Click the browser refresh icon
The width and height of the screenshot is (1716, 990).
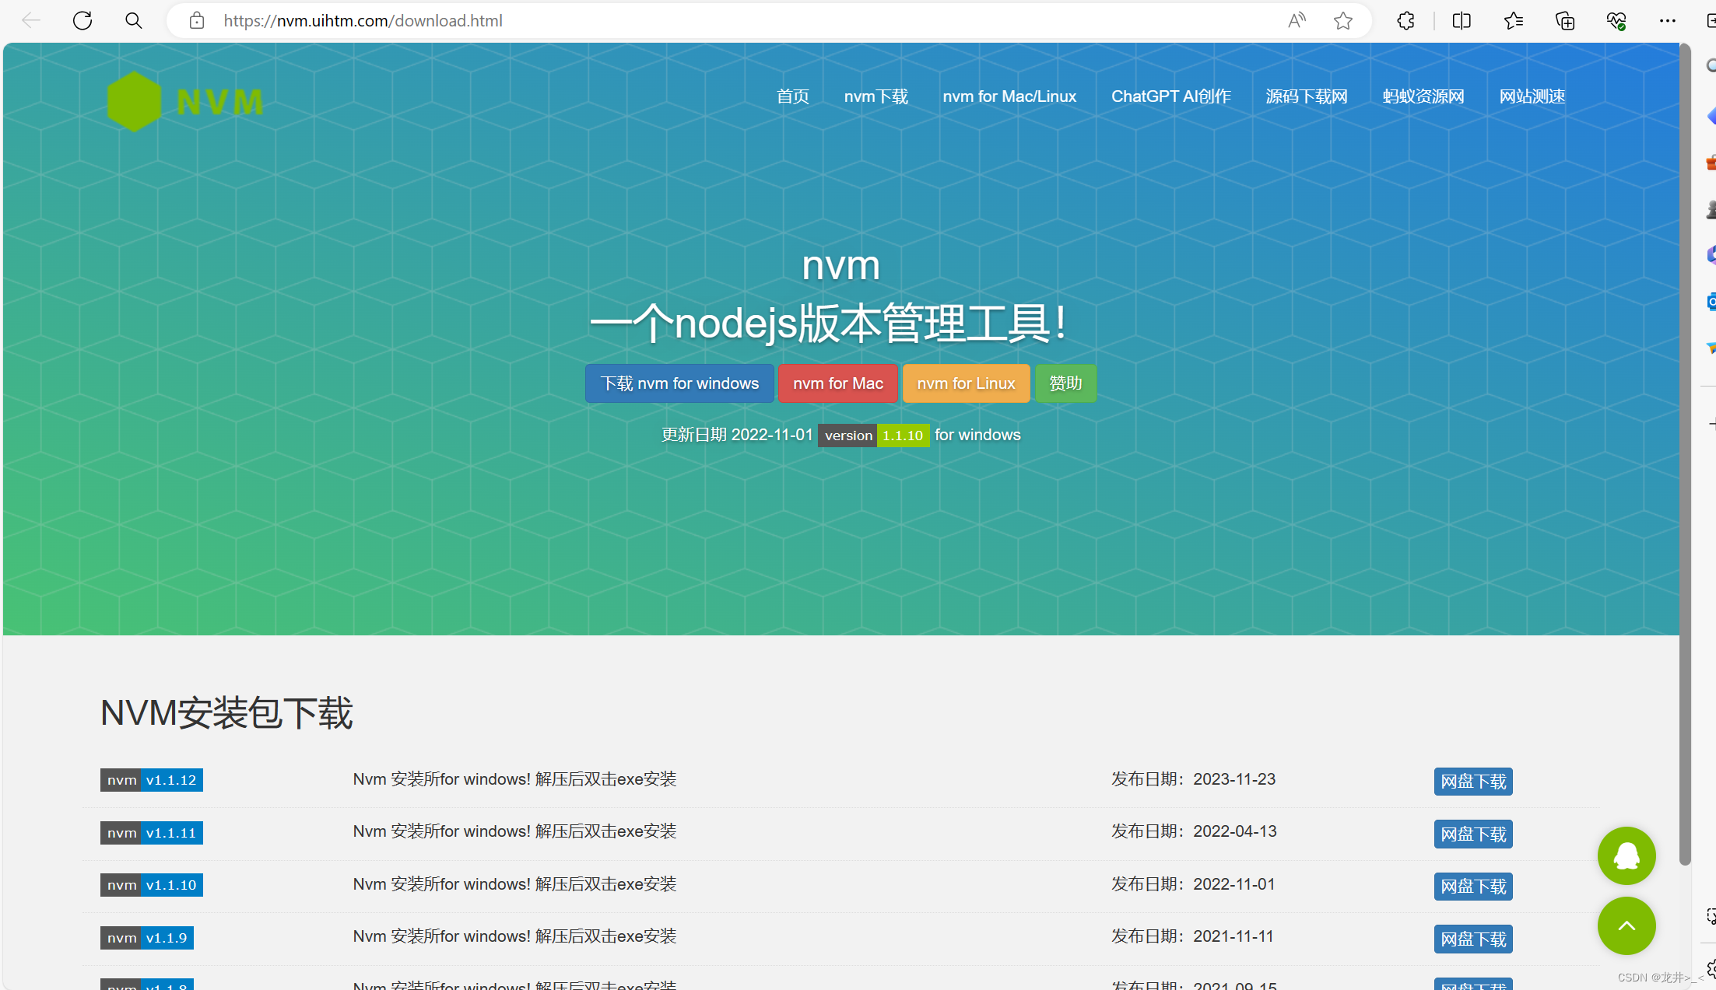coord(82,21)
